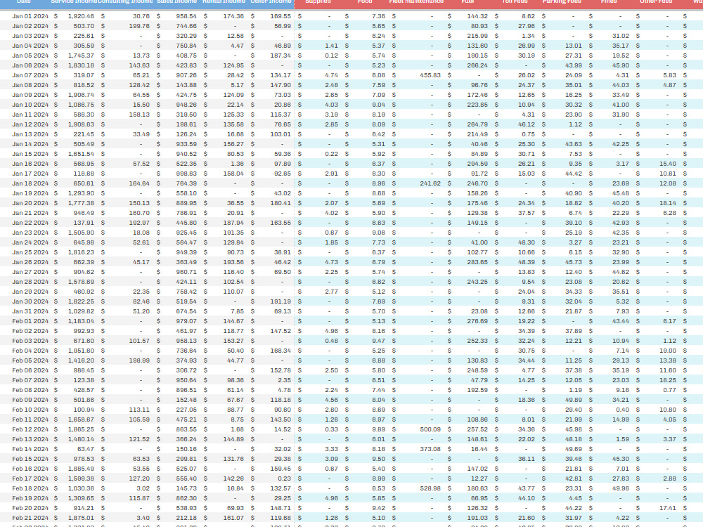
Task: Select the 192.59 value in Feb 08 row
Action: [x=477, y=391]
